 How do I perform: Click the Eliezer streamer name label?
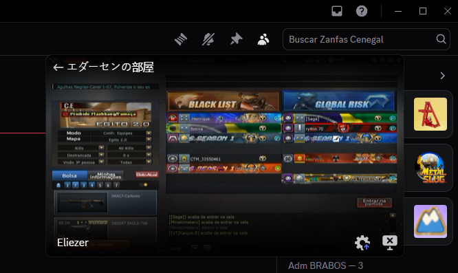(x=73, y=243)
